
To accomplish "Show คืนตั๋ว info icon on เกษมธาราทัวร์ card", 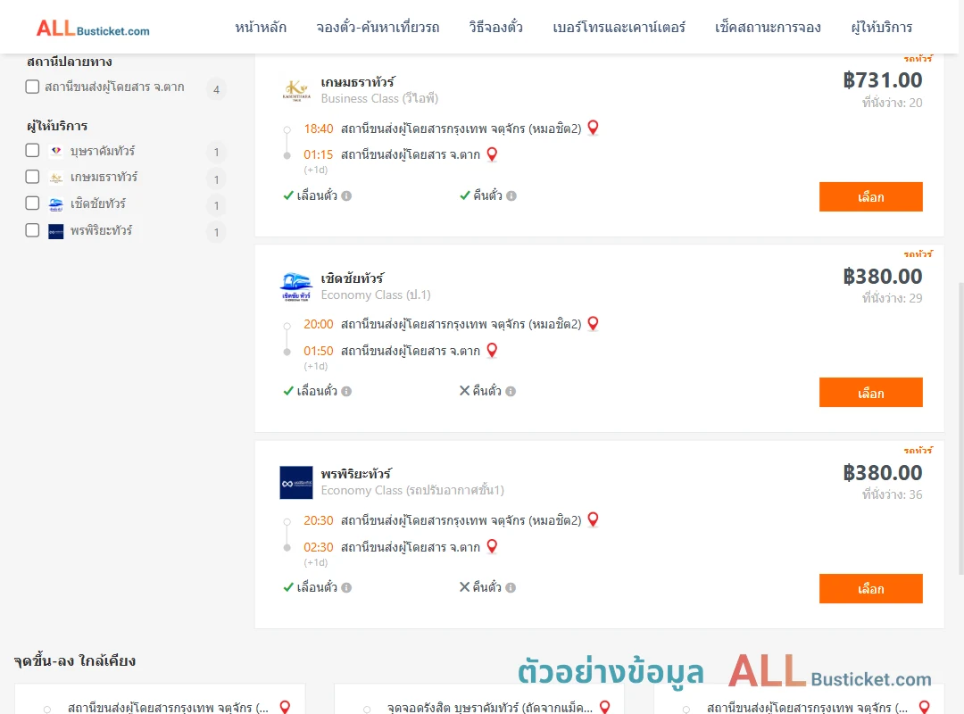I will pyautogui.click(x=511, y=195).
